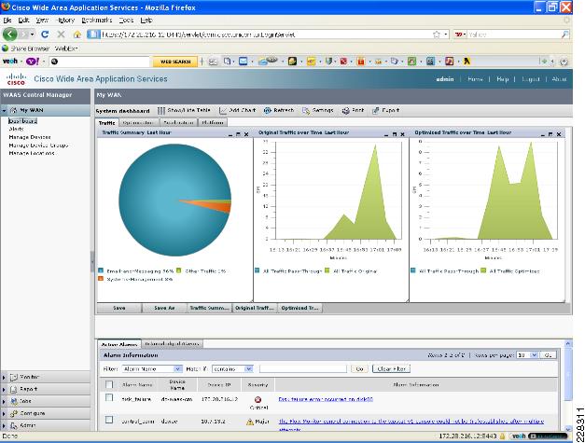Maximize the Optimized Traffic over Time chart

click(x=550, y=134)
